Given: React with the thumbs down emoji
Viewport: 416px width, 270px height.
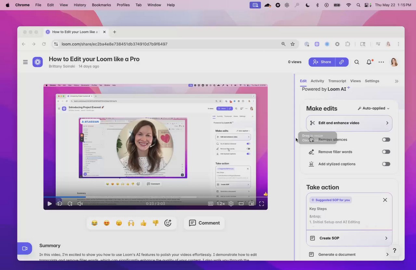Looking at the screenshot, I should tap(155, 223).
